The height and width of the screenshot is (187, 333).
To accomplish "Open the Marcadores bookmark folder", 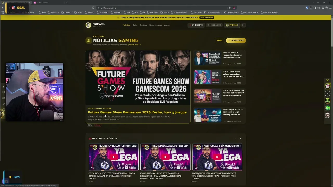I will [54, 12].
